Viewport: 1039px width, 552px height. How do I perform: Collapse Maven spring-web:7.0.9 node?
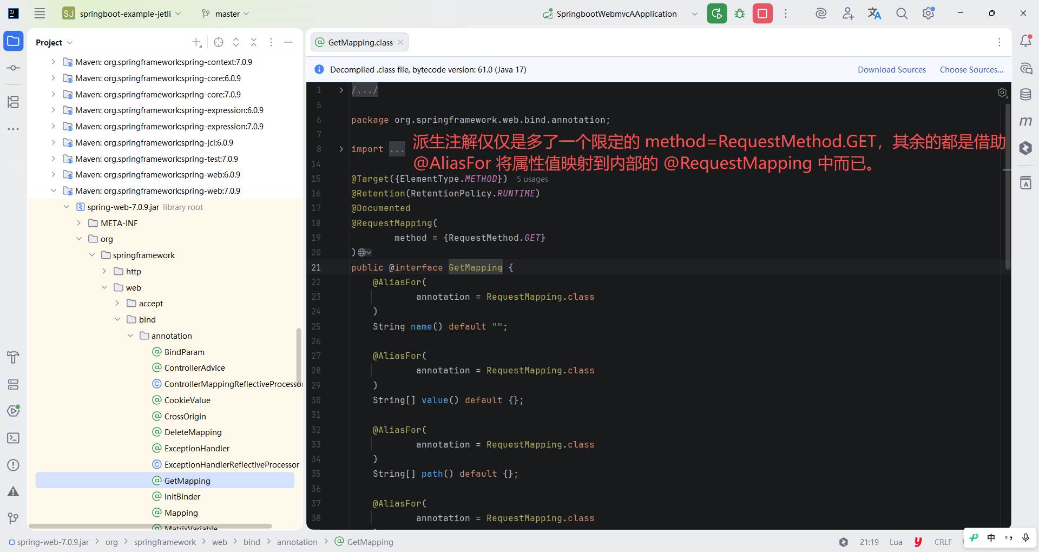(53, 190)
